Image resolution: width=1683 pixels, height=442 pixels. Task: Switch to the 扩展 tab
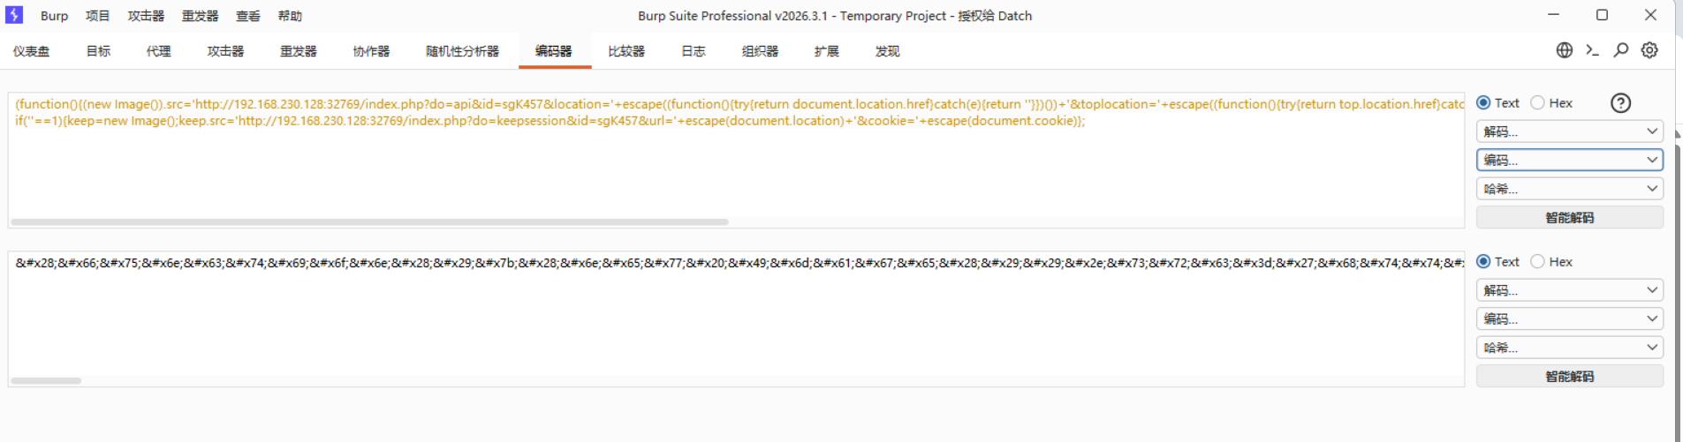point(827,51)
